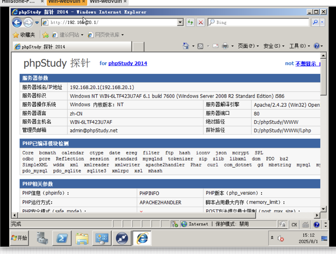Image resolution: width=336 pixels, height=254 pixels.
Task: Click the Internet zone globe icon
Action: 184,224
